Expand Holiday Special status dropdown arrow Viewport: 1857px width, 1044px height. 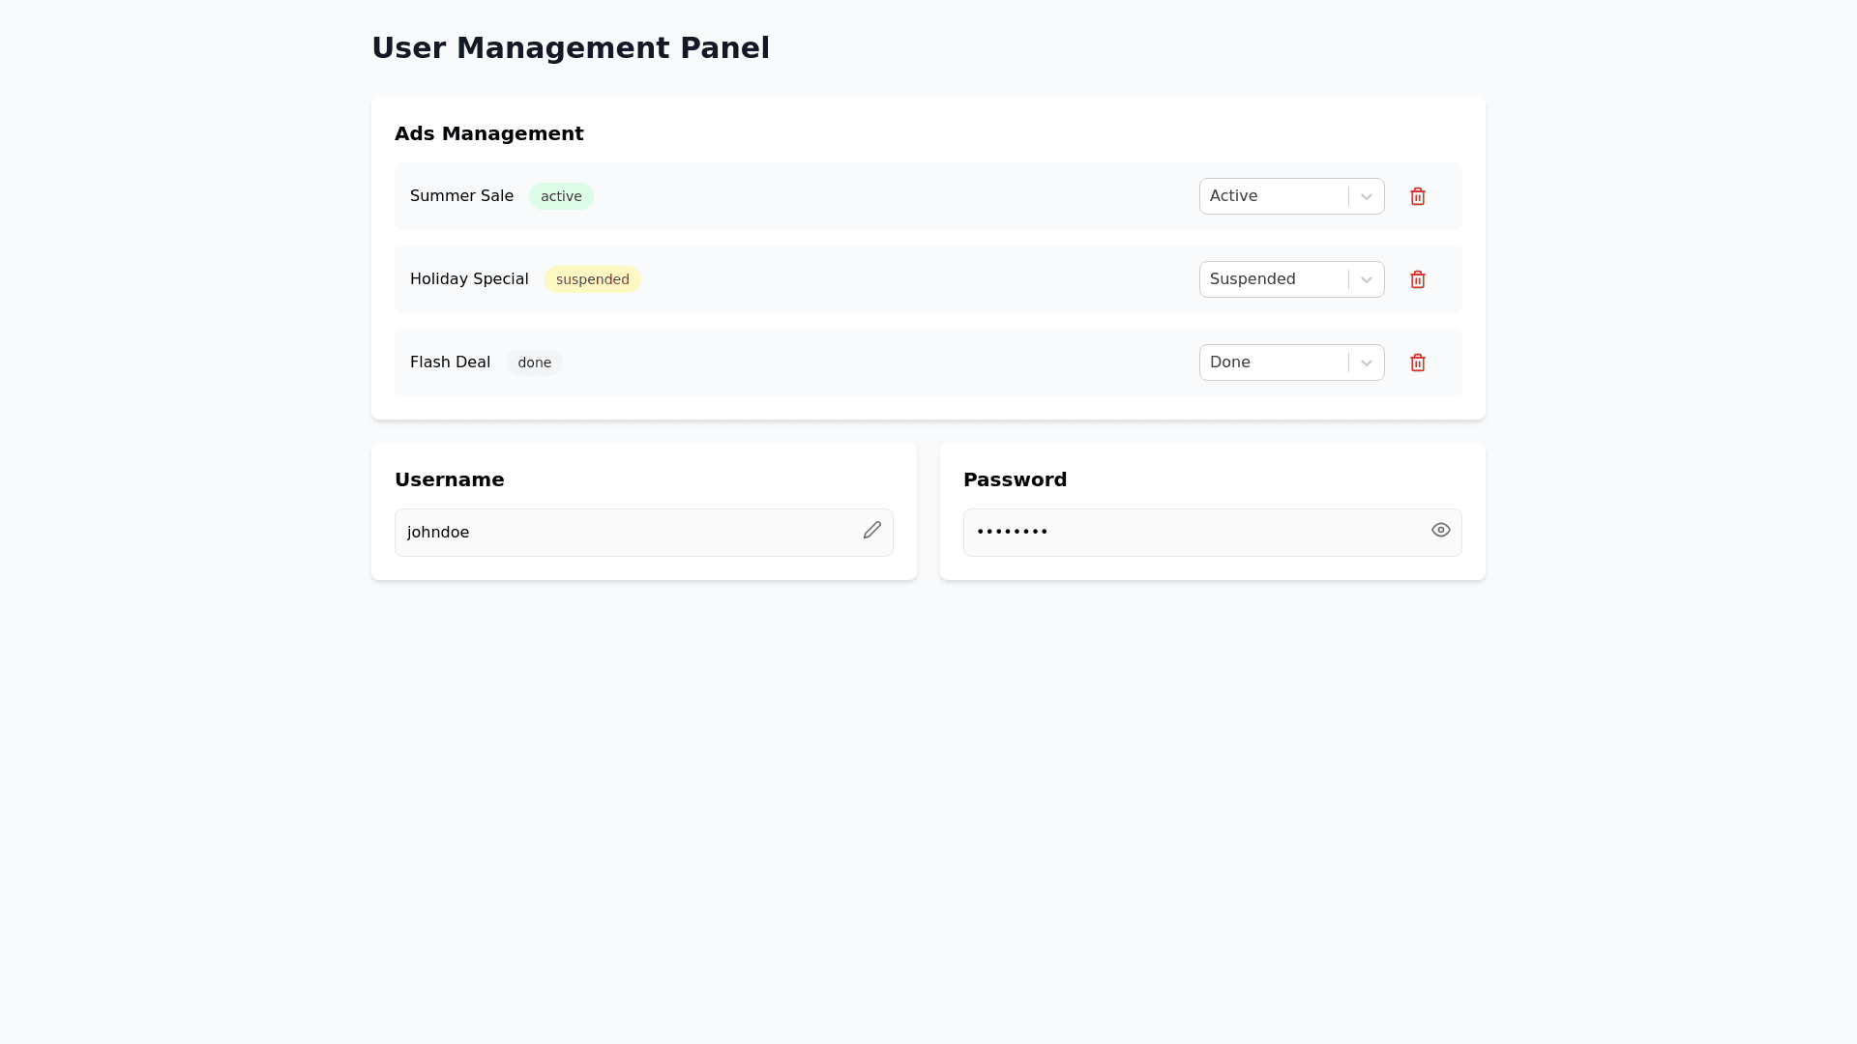coord(1367,279)
